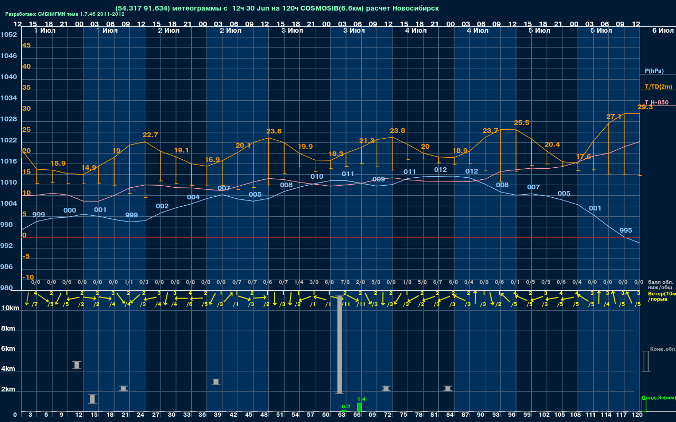
Task: Click the 20.1 temperature label
Action: click(243, 146)
